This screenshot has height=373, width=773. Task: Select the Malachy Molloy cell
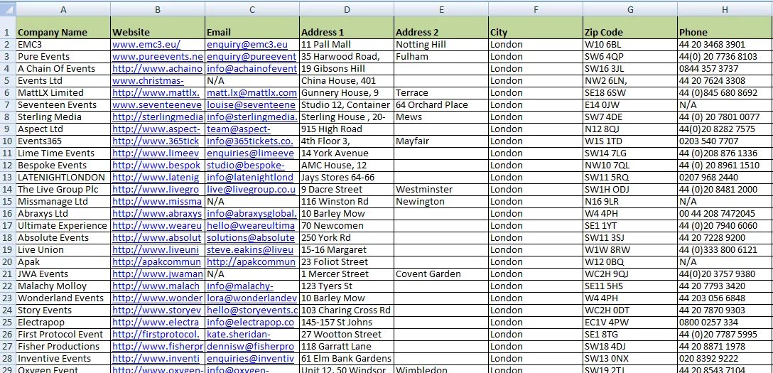63,286
